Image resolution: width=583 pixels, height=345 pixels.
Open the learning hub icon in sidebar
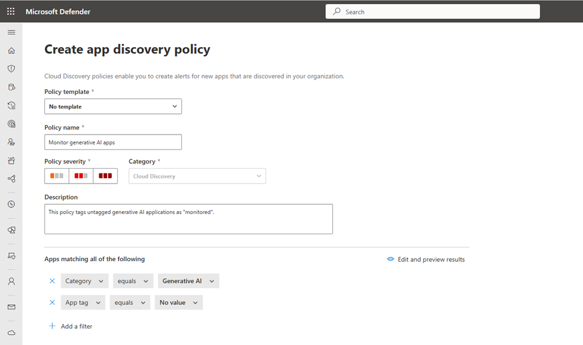pos(11,161)
